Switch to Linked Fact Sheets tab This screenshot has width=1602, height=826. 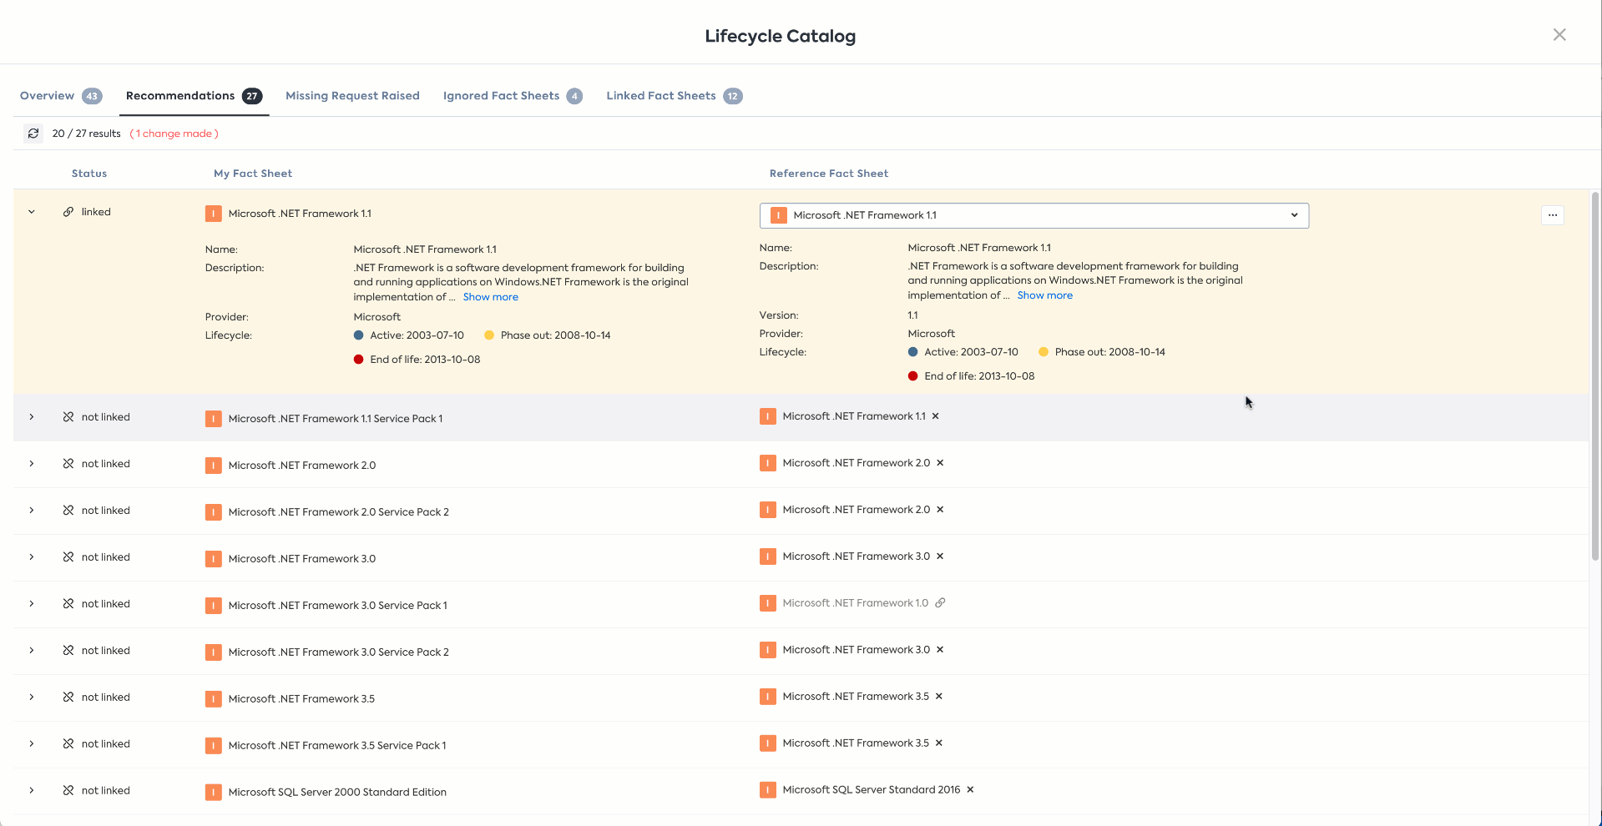point(675,96)
